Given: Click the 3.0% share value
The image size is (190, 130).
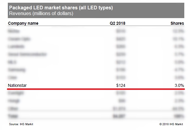Looking at the screenshot, I should pyautogui.click(x=179, y=86).
